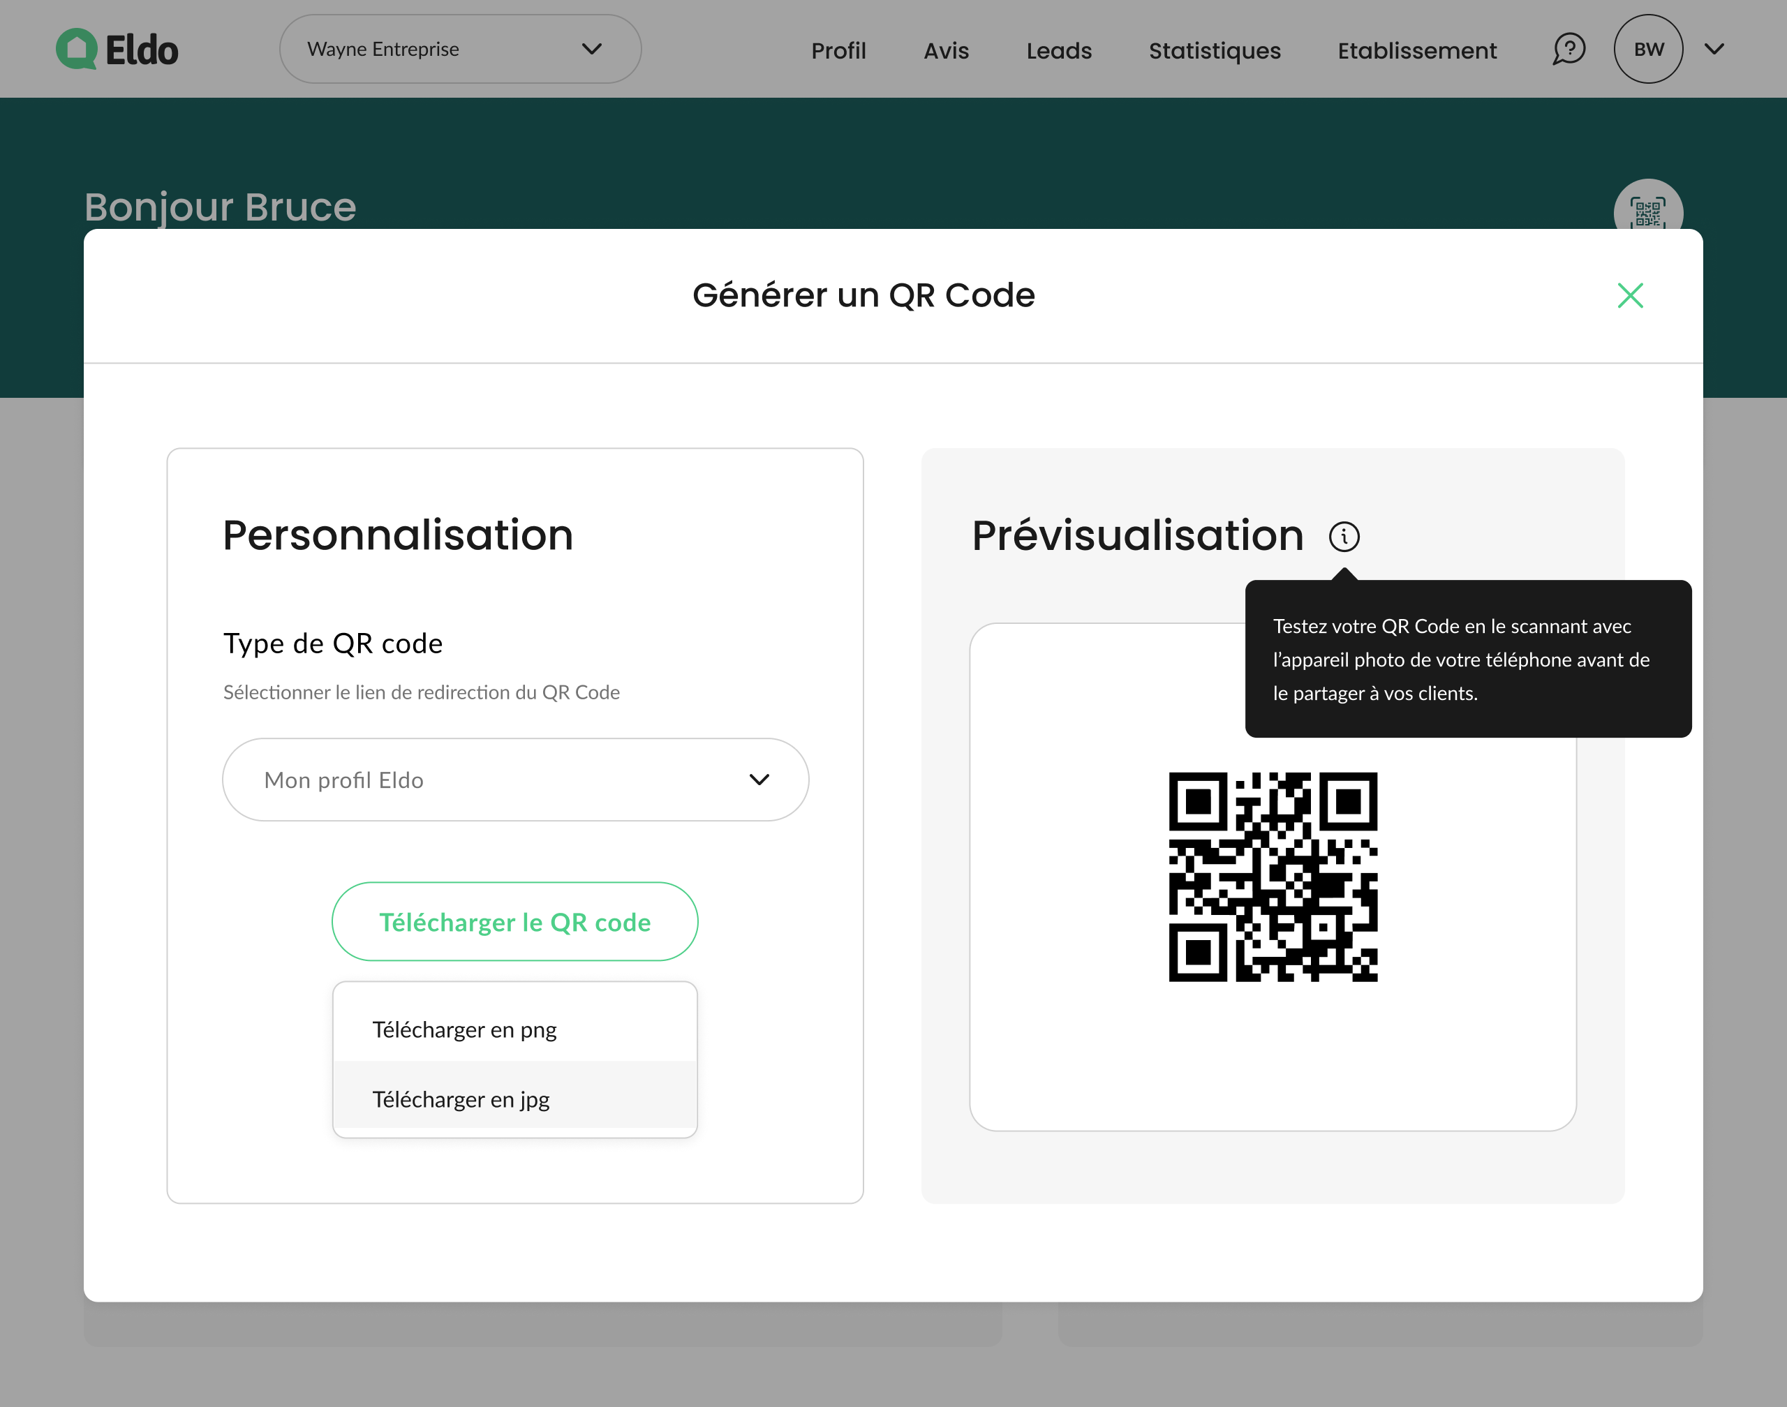Image resolution: width=1787 pixels, height=1407 pixels.
Task: Click the BW avatar circle
Action: 1648,49
